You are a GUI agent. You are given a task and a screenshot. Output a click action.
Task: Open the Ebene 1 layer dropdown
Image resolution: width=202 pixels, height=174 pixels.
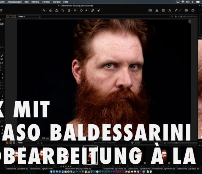click(29, 17)
